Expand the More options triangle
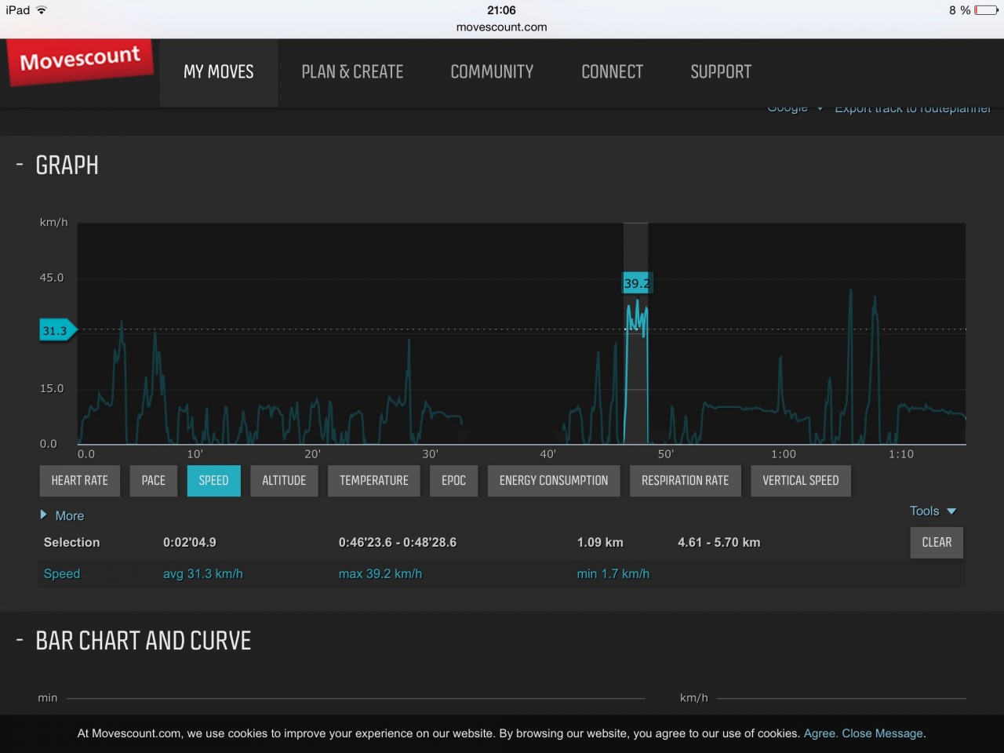This screenshot has width=1004, height=753. [x=44, y=515]
